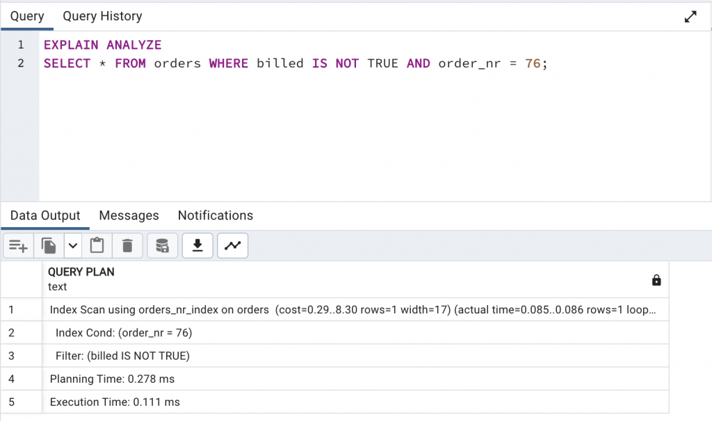Click the Graph Visualiser line chart icon
The height and width of the screenshot is (421, 712).
pos(232,246)
